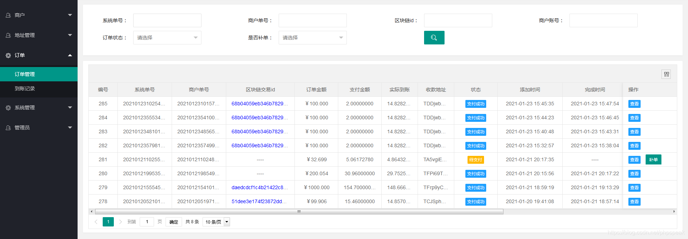Click the 管理员 user icon
Image resolution: width=688 pixels, height=239 pixels.
tap(8, 128)
